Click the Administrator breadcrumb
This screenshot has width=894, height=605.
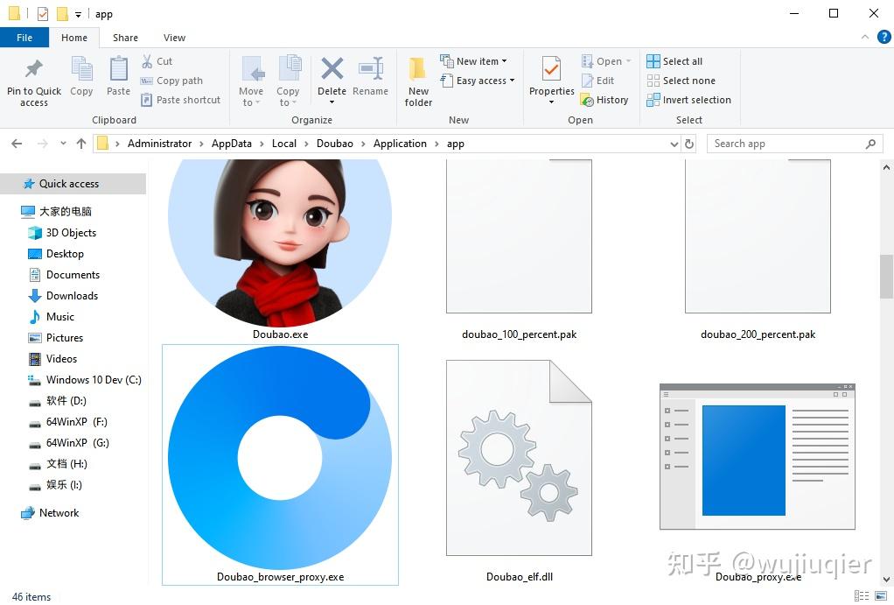(x=159, y=144)
